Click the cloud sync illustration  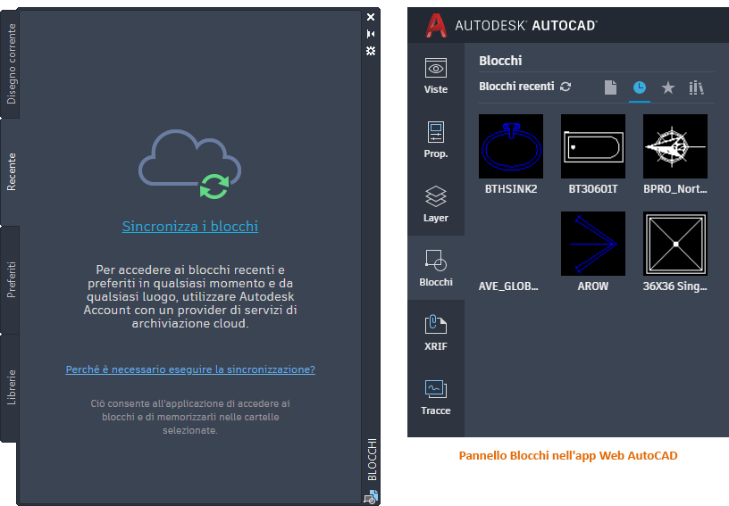coord(189,164)
